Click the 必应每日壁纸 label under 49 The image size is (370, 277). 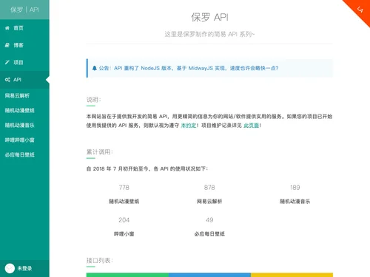pos(209,234)
